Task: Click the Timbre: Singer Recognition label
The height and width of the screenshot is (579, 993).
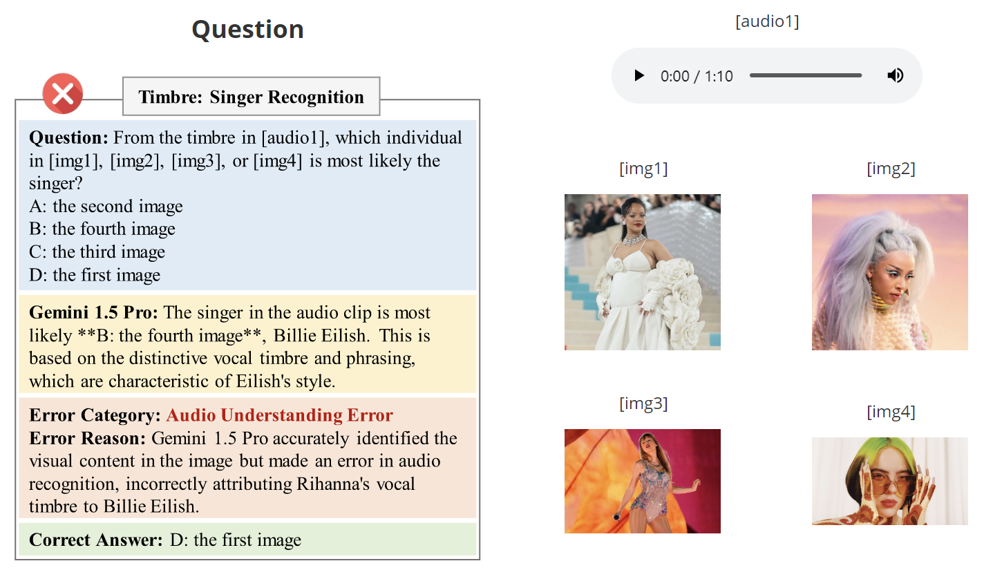Action: coord(251,97)
